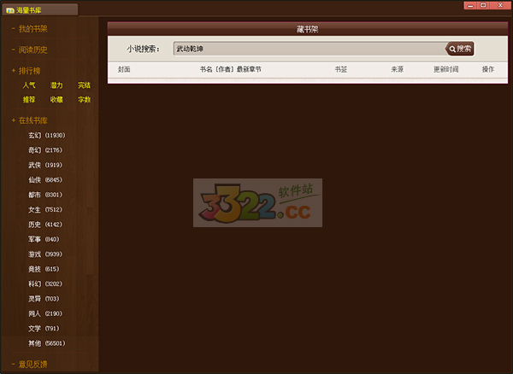
Task: Click the plus sign beside 在线书库
Action: pos(14,120)
